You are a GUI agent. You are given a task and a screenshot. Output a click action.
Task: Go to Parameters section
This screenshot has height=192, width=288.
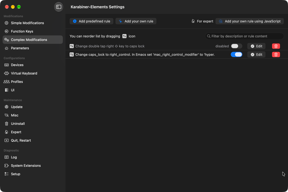pos(33,48)
